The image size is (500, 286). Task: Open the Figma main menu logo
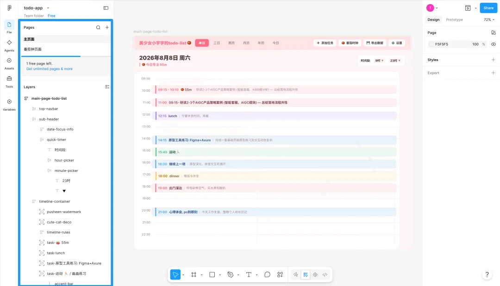9,8
